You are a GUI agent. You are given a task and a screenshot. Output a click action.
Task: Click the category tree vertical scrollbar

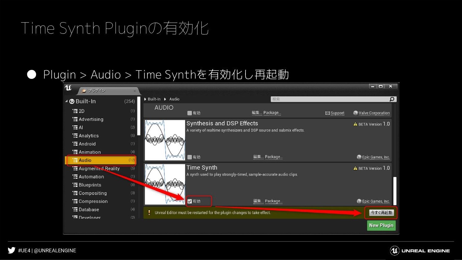[139, 116]
